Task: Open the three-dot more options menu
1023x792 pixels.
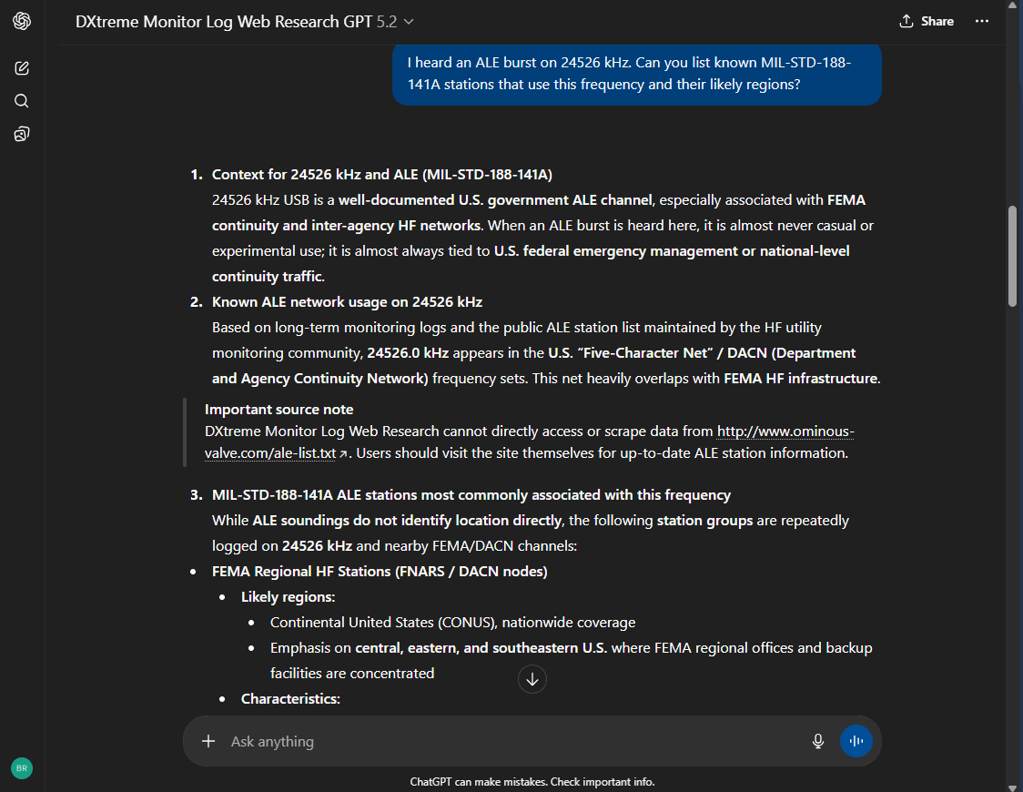Action: 981,21
